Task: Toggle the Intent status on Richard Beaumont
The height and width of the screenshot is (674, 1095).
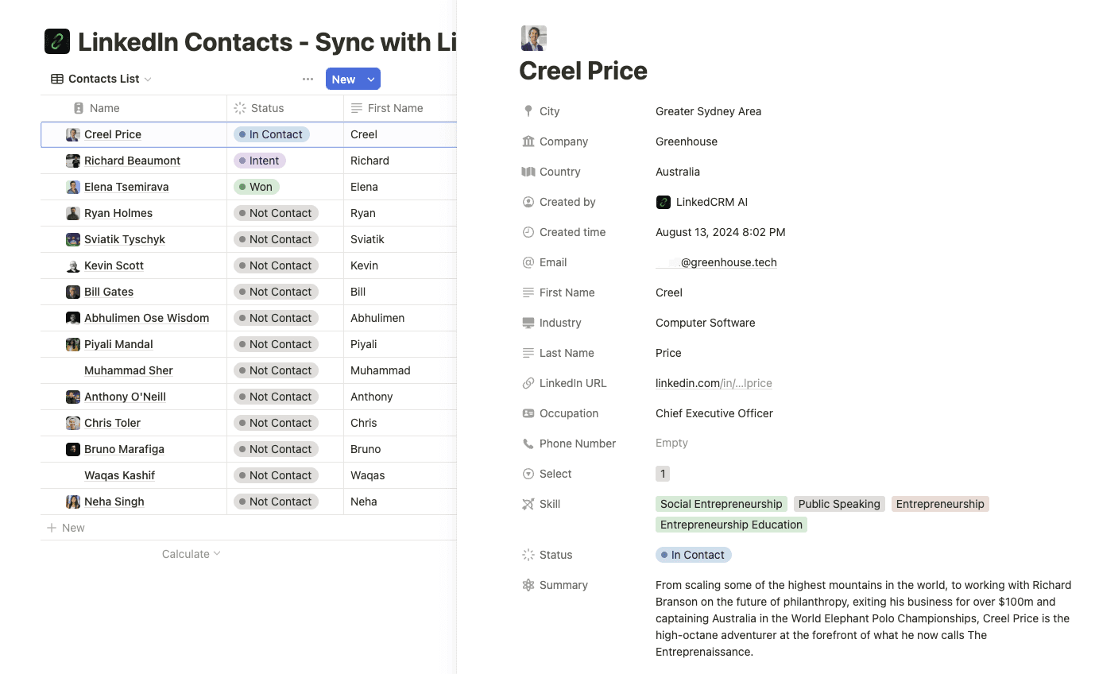Action: [259, 161]
